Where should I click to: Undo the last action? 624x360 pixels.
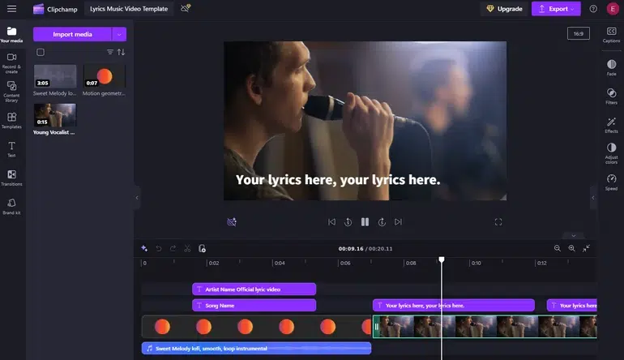pyautogui.click(x=159, y=248)
